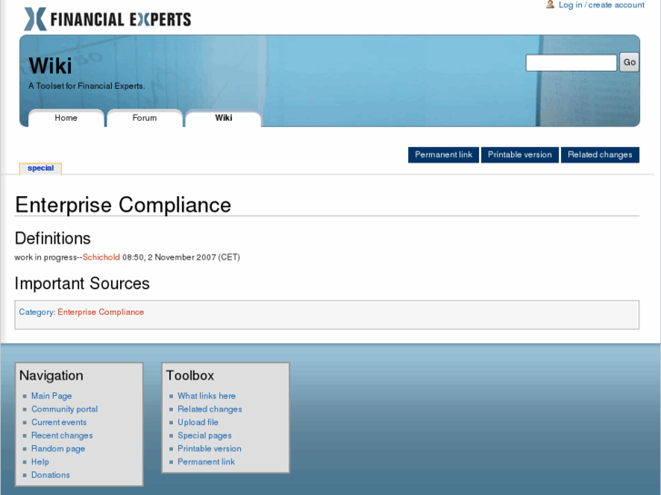Click the Financial Experts logo
The image size is (661, 495).
[x=107, y=19]
